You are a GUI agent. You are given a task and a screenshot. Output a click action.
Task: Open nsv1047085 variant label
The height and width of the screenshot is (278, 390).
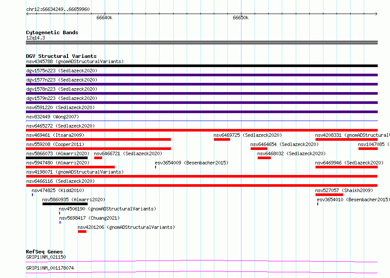(x=374, y=144)
